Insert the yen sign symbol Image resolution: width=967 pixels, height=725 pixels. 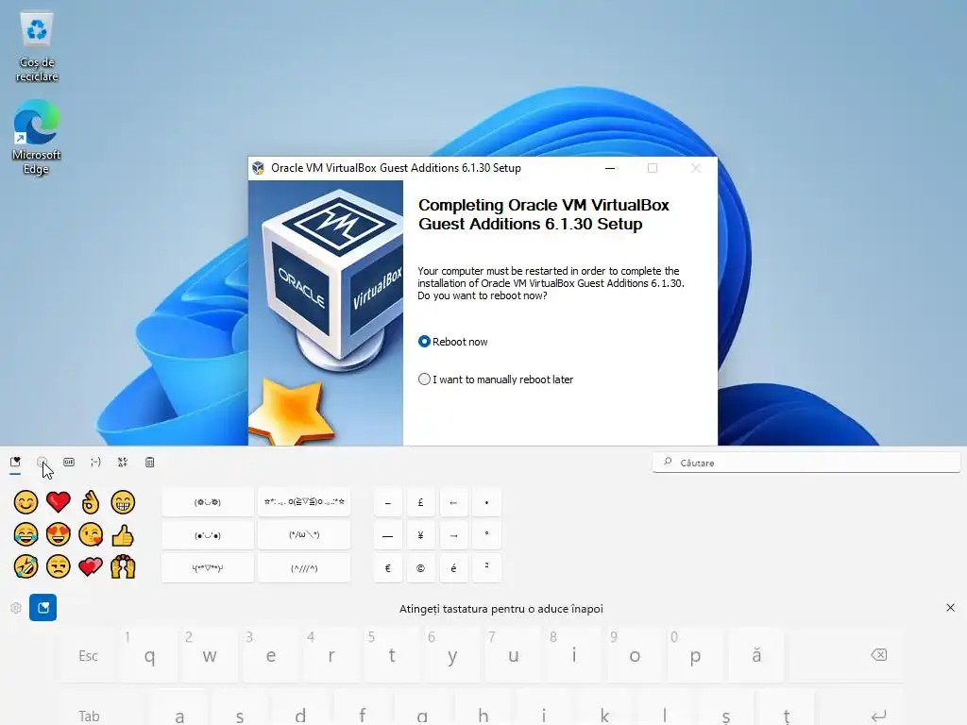tap(420, 535)
